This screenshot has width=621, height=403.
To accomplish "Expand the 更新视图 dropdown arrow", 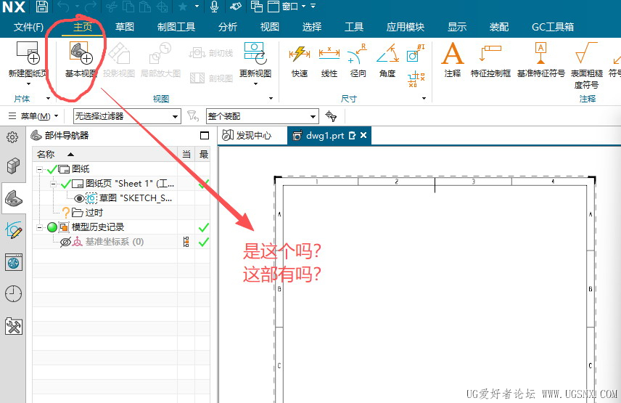I will click(255, 84).
